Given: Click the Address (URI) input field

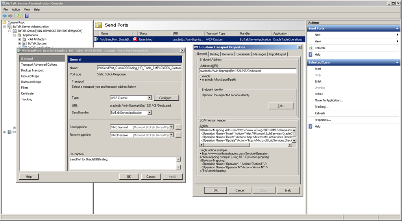Looking at the screenshot, I should tap(248, 71).
